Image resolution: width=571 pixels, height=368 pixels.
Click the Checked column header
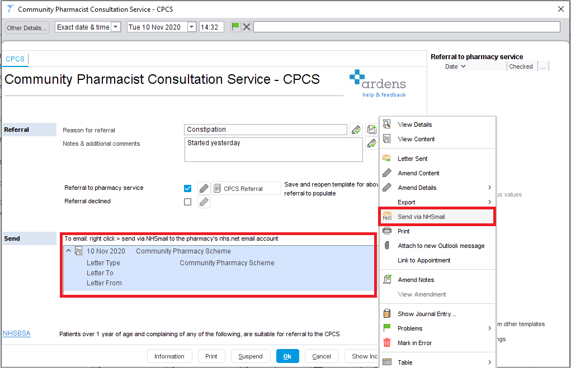click(521, 66)
